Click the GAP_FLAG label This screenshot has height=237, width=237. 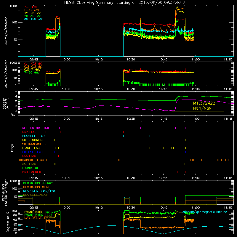29,132
